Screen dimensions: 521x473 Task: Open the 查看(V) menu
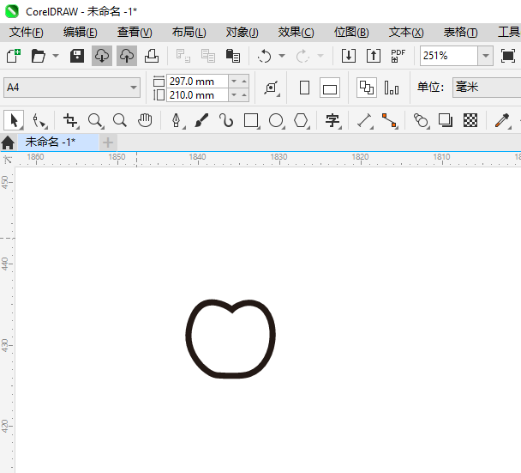135,33
